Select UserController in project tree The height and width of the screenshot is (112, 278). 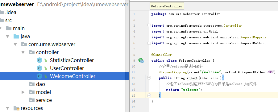(x=67, y=68)
